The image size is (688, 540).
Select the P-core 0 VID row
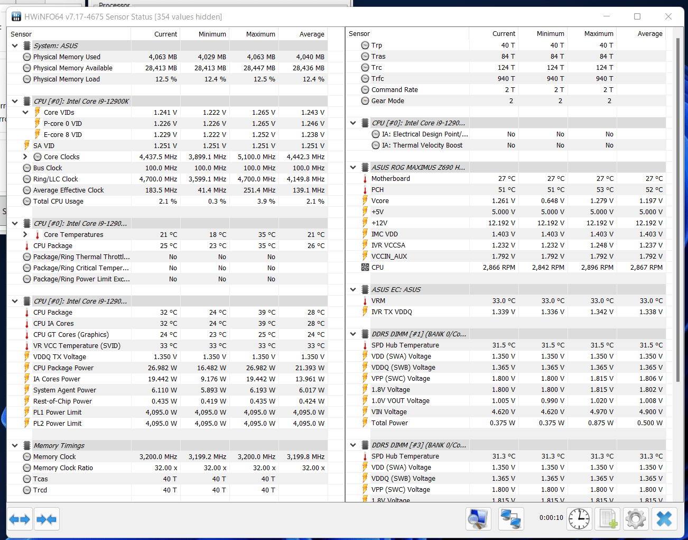[168, 123]
